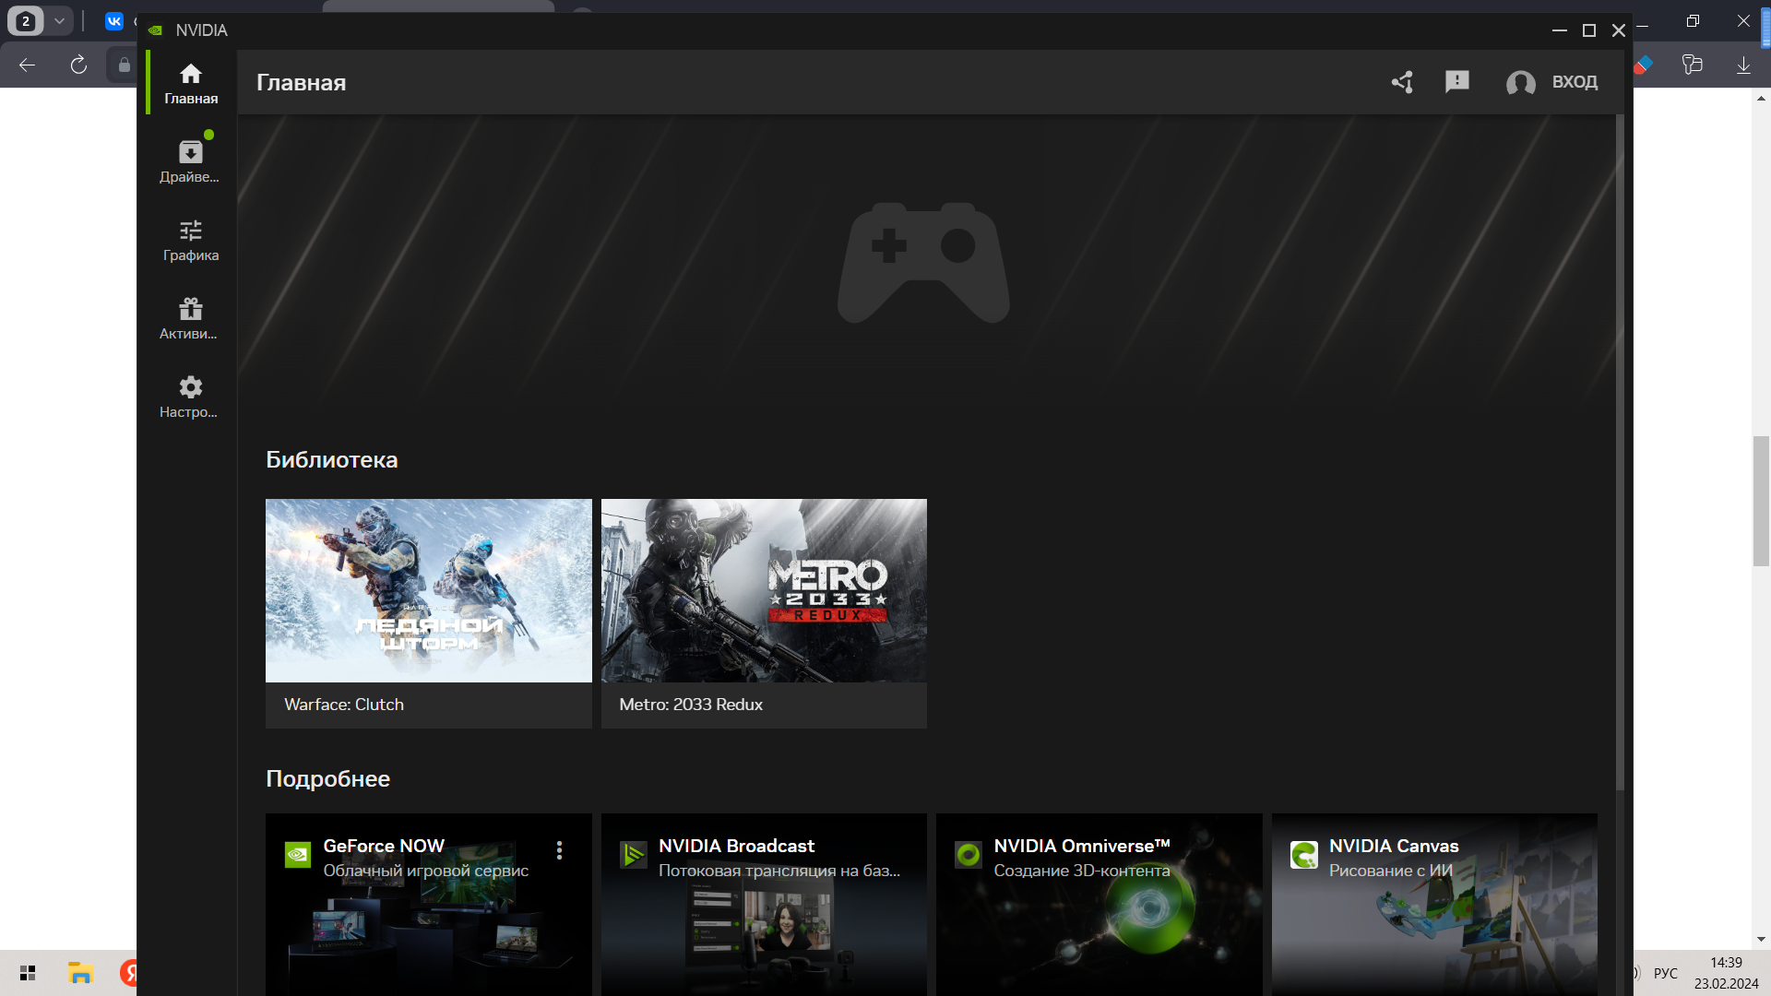The image size is (1771, 996).
Task: Click the Warface: Clutch title text
Action: click(x=344, y=705)
